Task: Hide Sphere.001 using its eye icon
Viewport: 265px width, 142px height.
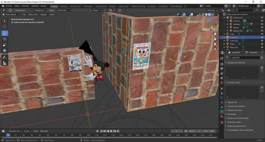Action: [x=262, y=31]
